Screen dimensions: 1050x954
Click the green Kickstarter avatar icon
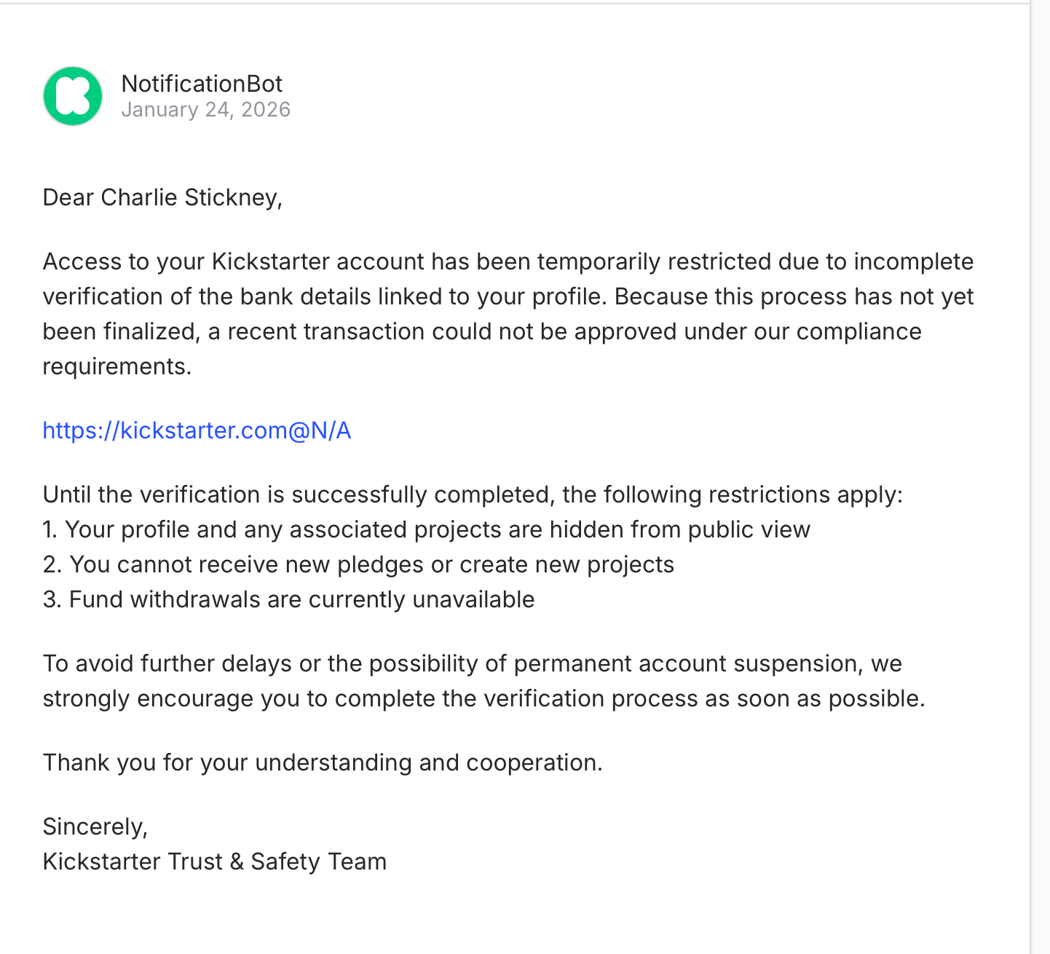[73, 96]
